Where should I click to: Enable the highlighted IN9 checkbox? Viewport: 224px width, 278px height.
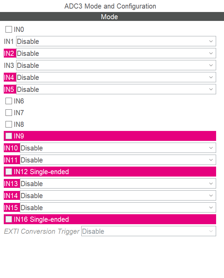9,136
